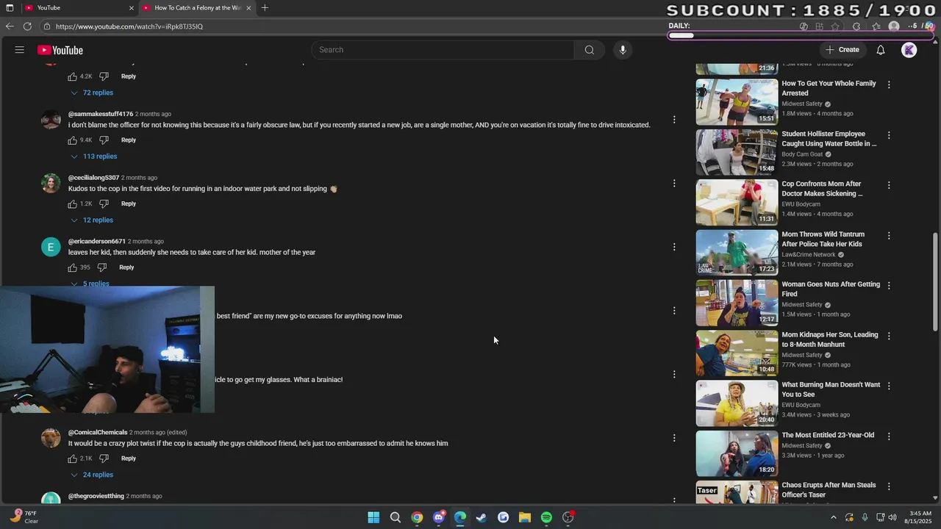Open @sammakesstuff4176 channel link
This screenshot has height=529, width=941.
pyautogui.click(x=101, y=114)
